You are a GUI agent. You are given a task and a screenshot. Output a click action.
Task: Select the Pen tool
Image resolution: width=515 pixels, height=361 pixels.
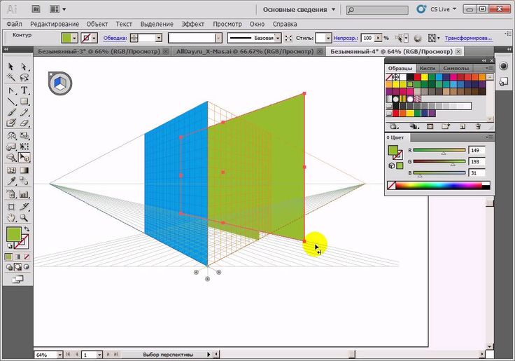[x=10, y=90]
